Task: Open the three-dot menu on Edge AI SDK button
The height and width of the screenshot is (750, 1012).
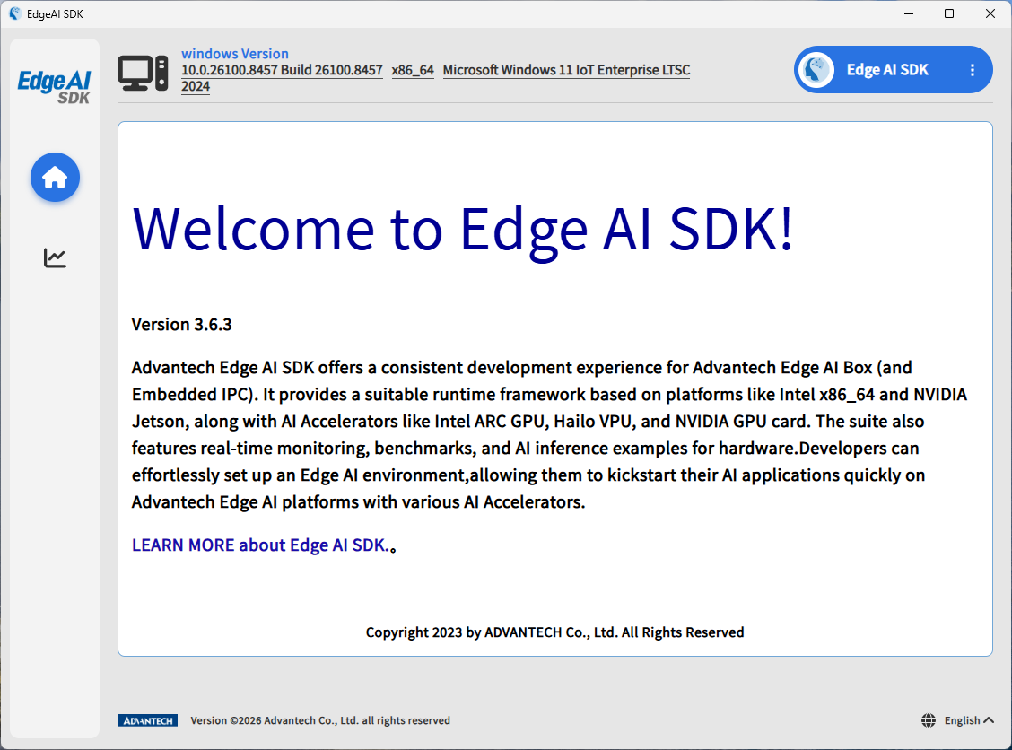Action: 972,70
